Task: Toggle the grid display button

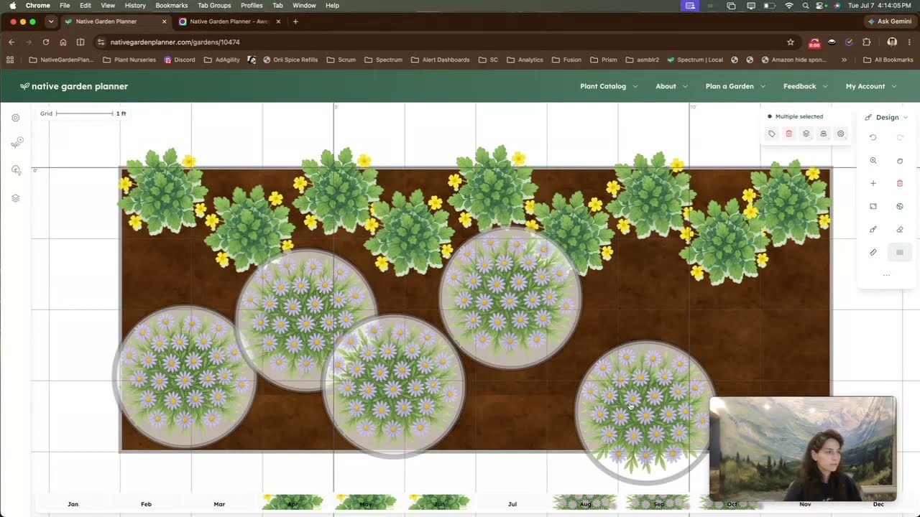Action: click(x=900, y=253)
